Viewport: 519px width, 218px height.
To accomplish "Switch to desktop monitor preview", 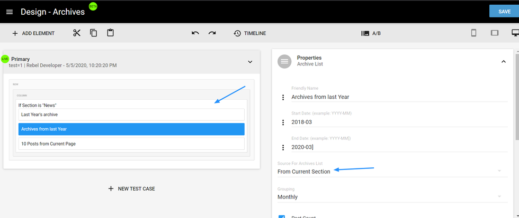I will (514, 33).
